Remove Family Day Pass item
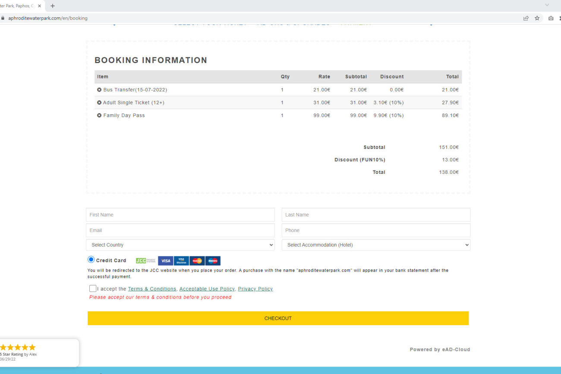Screen dimensions: 561x374 99,116
